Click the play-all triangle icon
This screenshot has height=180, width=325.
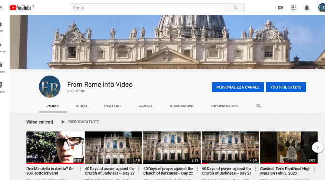(x=63, y=122)
